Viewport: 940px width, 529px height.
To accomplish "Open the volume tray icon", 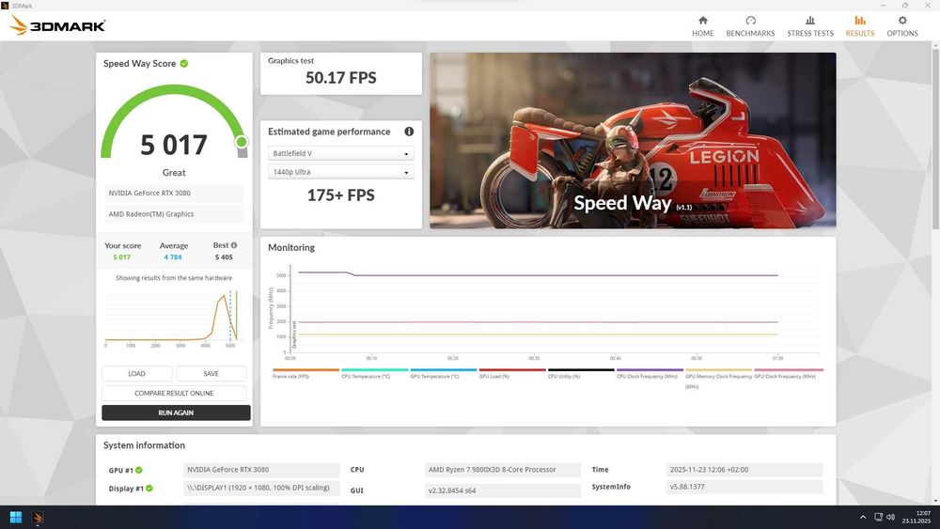I will coord(891,517).
